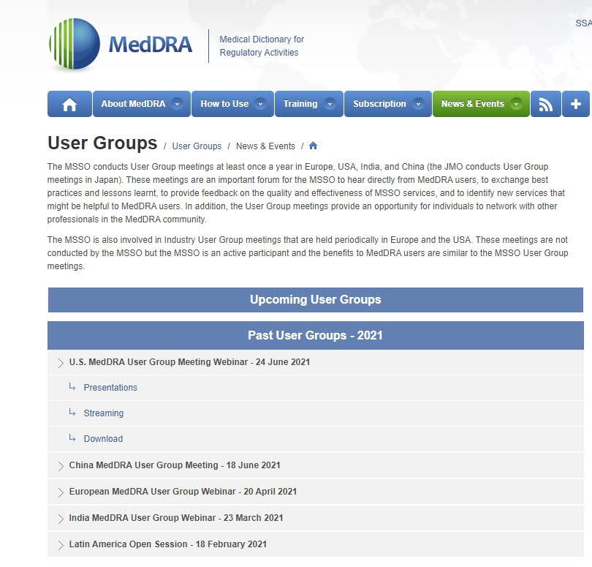Open the How to Use dropdown arrow
This screenshot has height=567, width=592.
261,104
